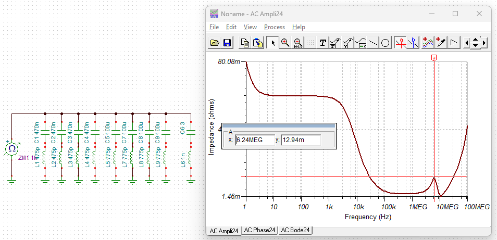
Task: Click the cursor A x value field
Action: pyautogui.click(x=255, y=140)
